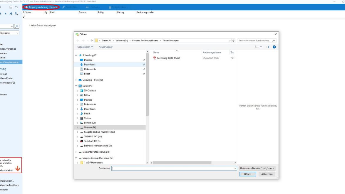Click the magnifier search button in Prodaro sidebar
345x194 pixels.
17,26
